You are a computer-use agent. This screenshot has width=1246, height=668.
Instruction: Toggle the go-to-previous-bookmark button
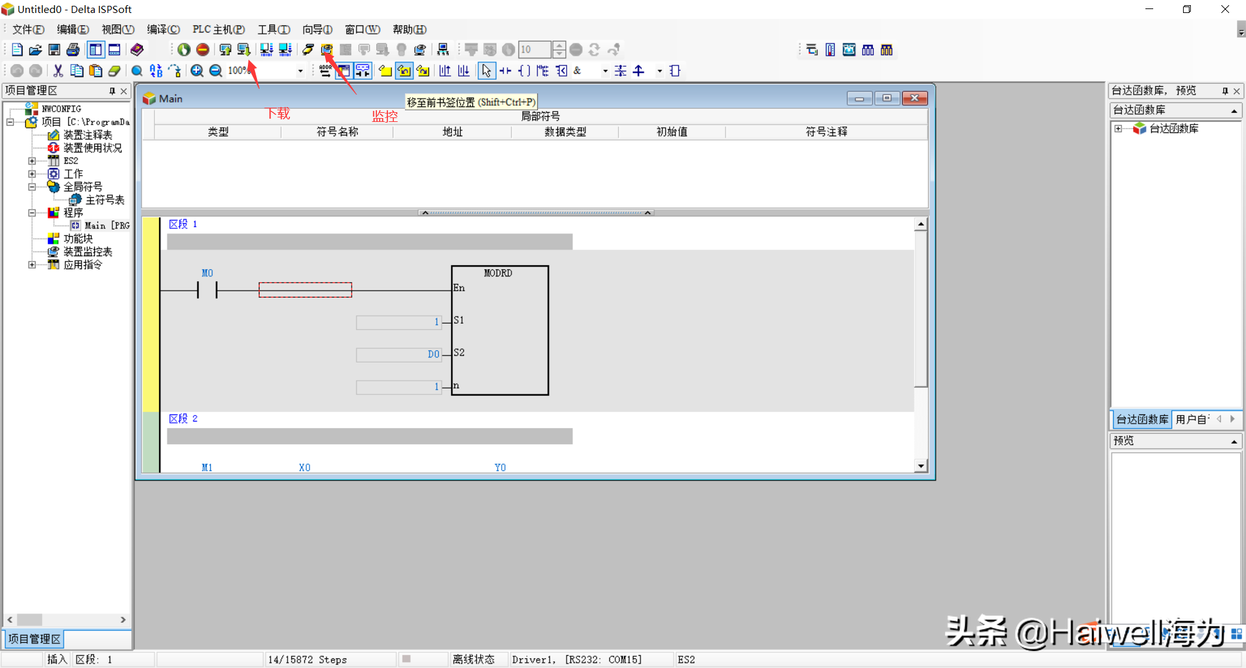[404, 71]
